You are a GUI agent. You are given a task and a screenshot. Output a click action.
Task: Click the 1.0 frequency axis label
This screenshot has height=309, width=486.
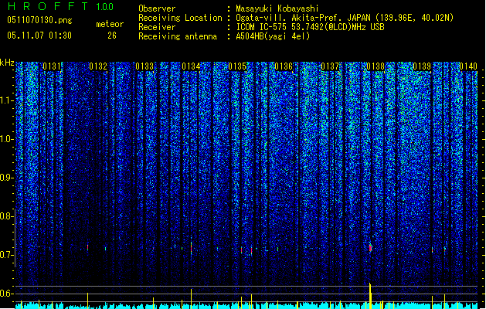6,139
